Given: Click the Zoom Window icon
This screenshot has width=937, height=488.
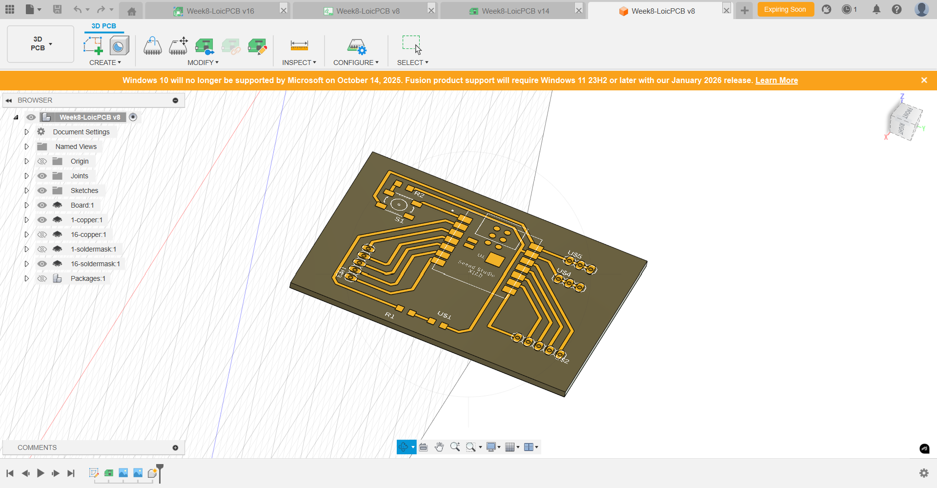Looking at the screenshot, I should [x=471, y=447].
